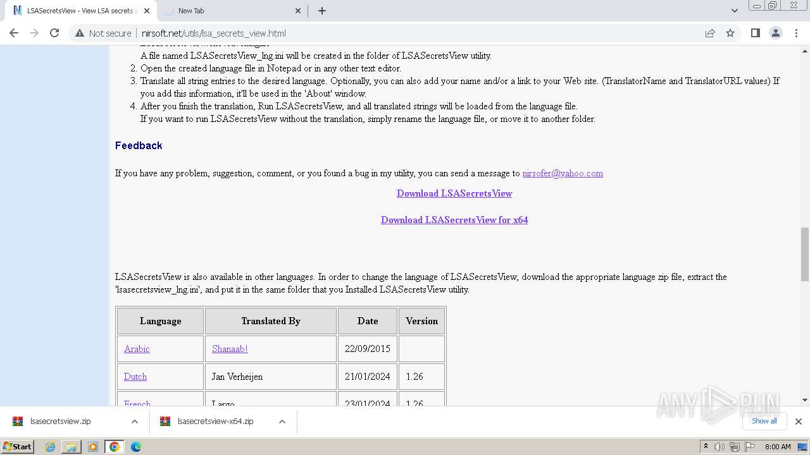The width and height of the screenshot is (810, 455).
Task: Switch to the LSASecretsView tab
Action: pos(81,11)
